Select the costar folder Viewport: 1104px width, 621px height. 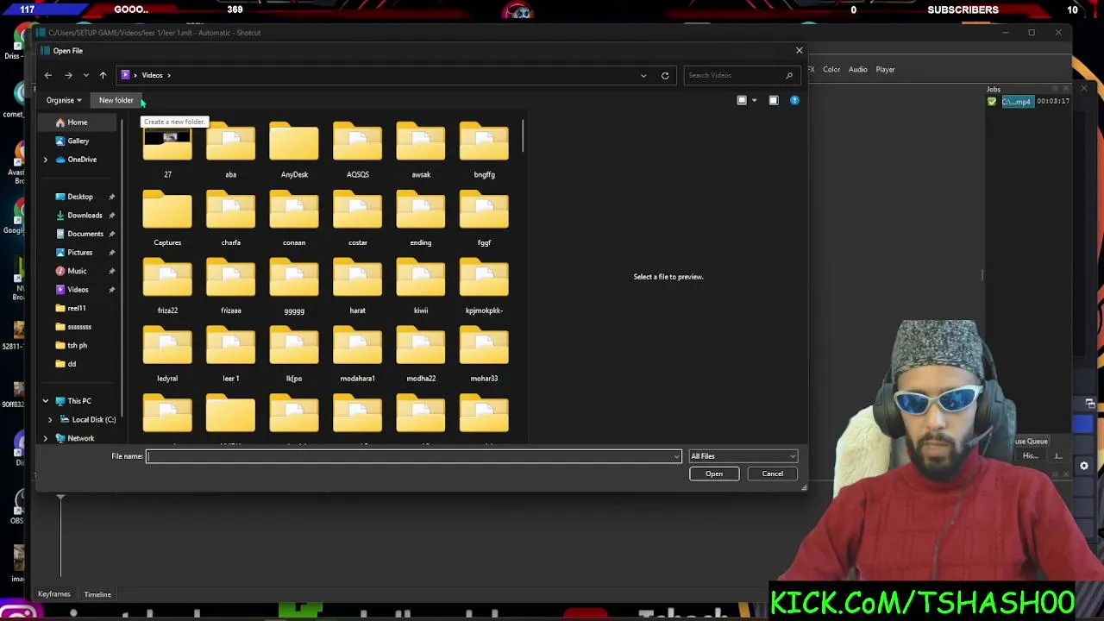357,219
